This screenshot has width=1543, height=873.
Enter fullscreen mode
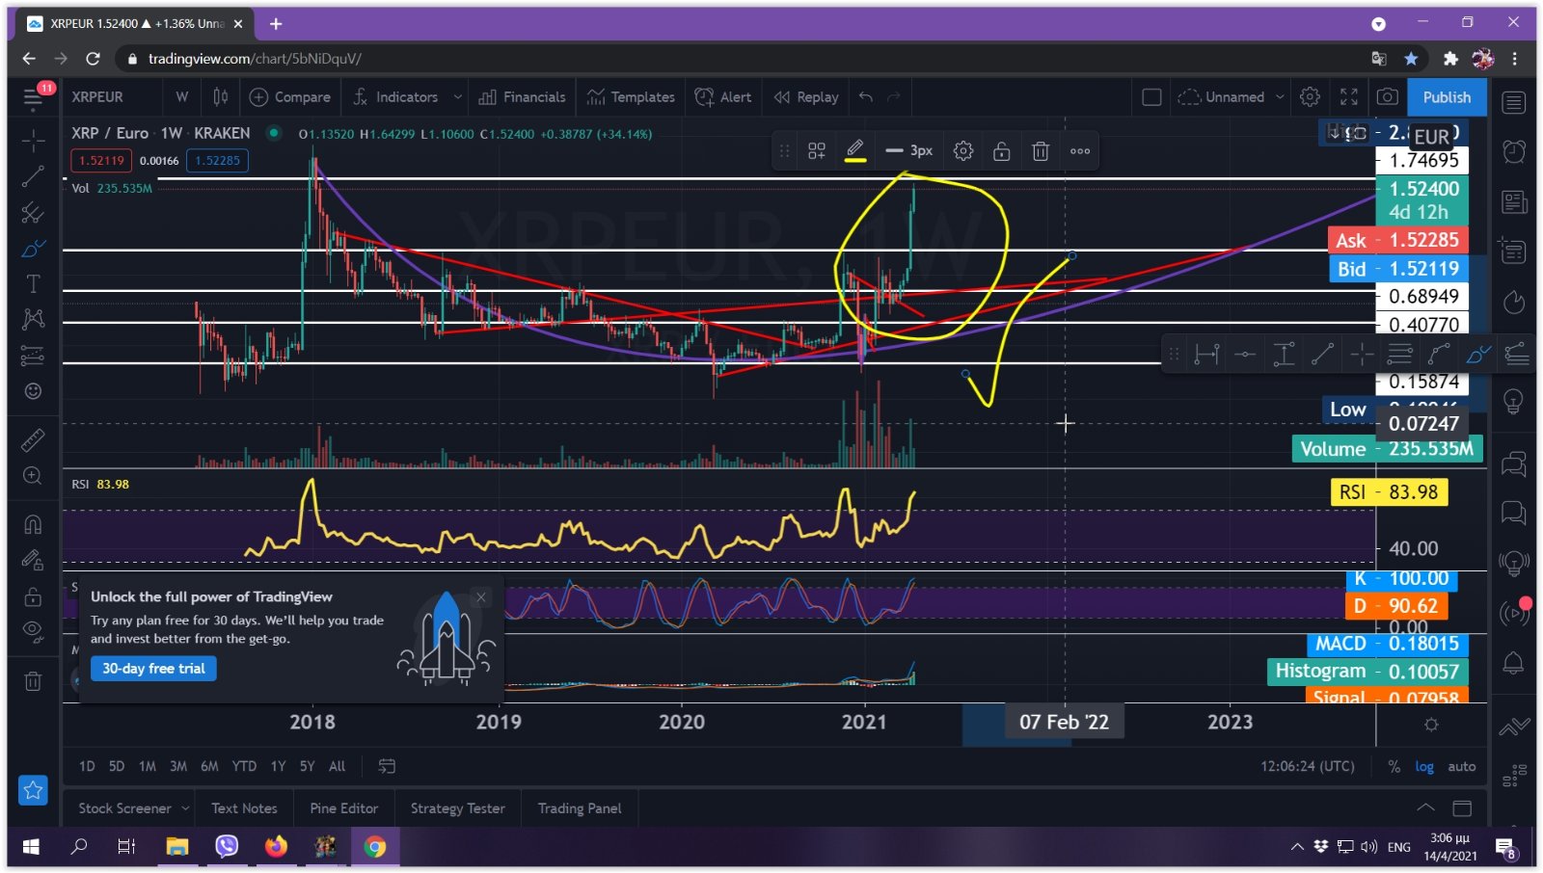1349,97
